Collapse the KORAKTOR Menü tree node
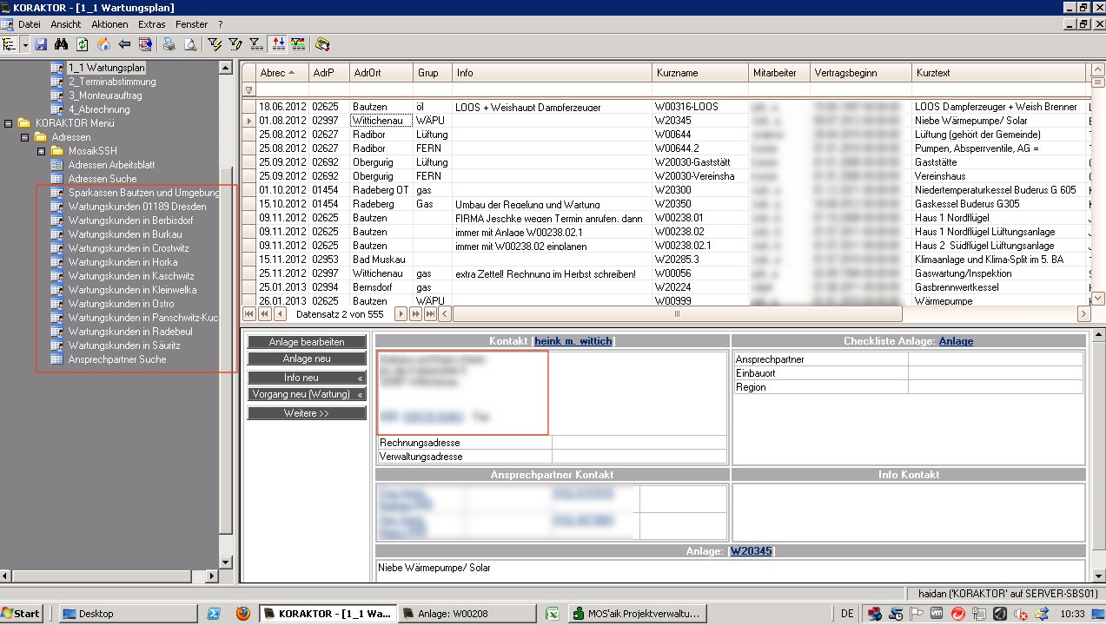Image resolution: width=1106 pixels, height=625 pixels. 9,123
